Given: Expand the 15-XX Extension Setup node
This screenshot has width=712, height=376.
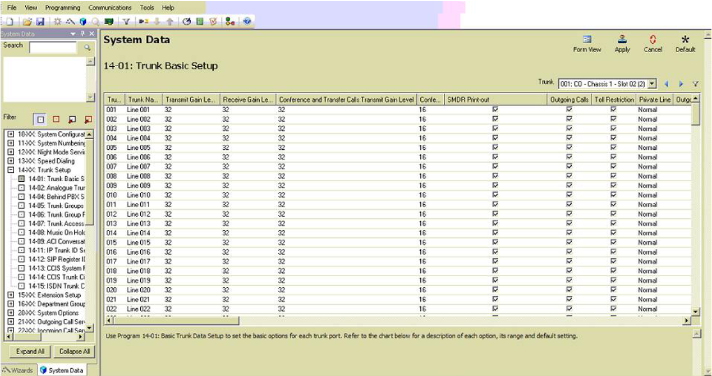Looking at the screenshot, I should click(x=10, y=295).
